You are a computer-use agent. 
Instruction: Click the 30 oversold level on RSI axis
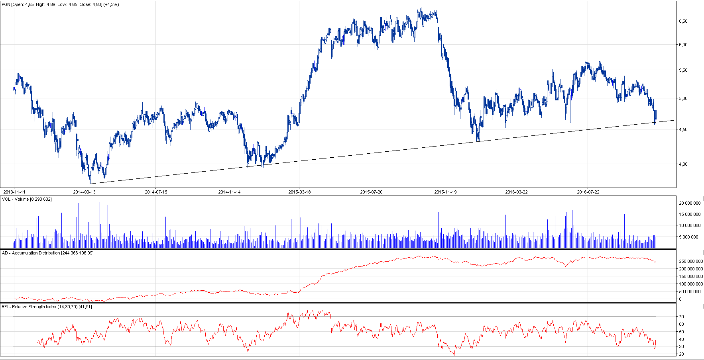pyautogui.click(x=682, y=346)
